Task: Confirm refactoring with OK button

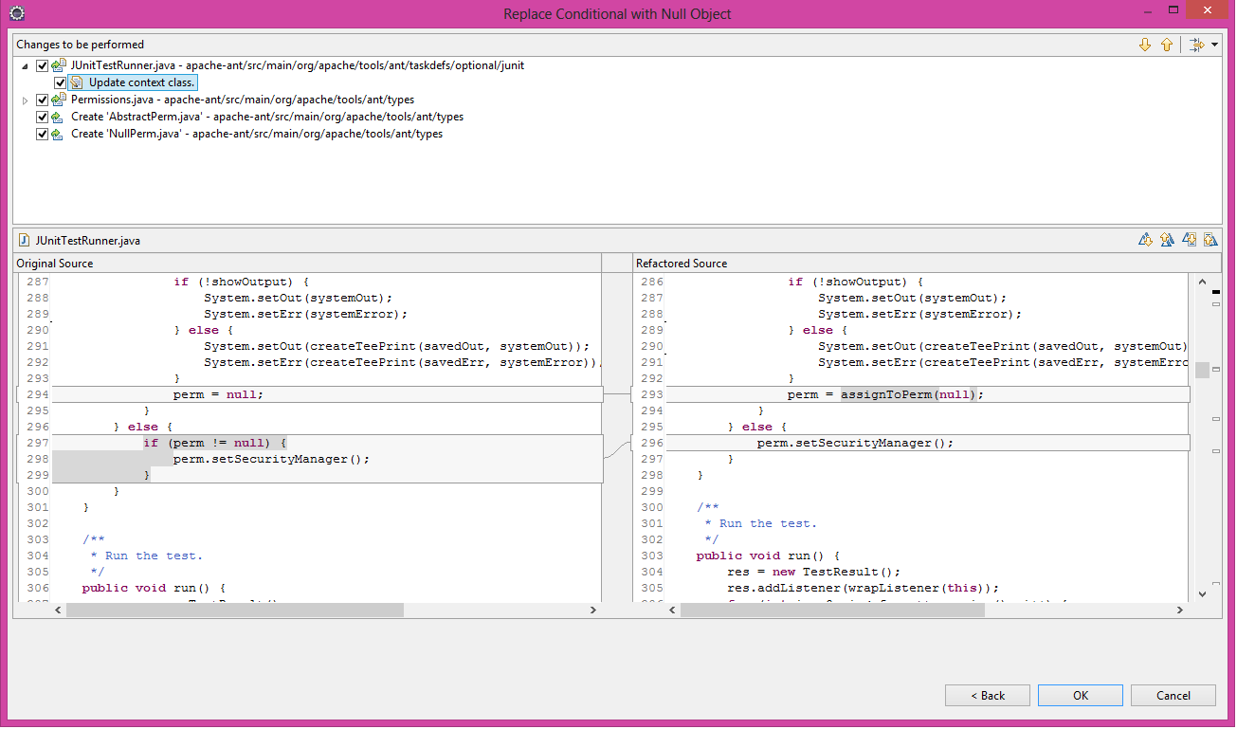Action: tap(1081, 695)
